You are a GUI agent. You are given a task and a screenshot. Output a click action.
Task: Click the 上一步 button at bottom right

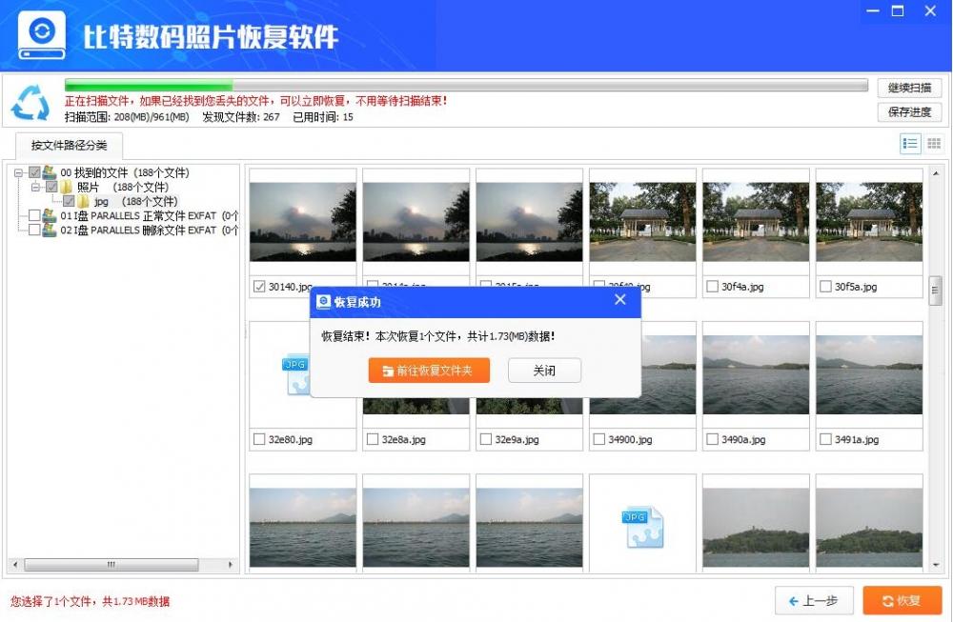pos(814,601)
